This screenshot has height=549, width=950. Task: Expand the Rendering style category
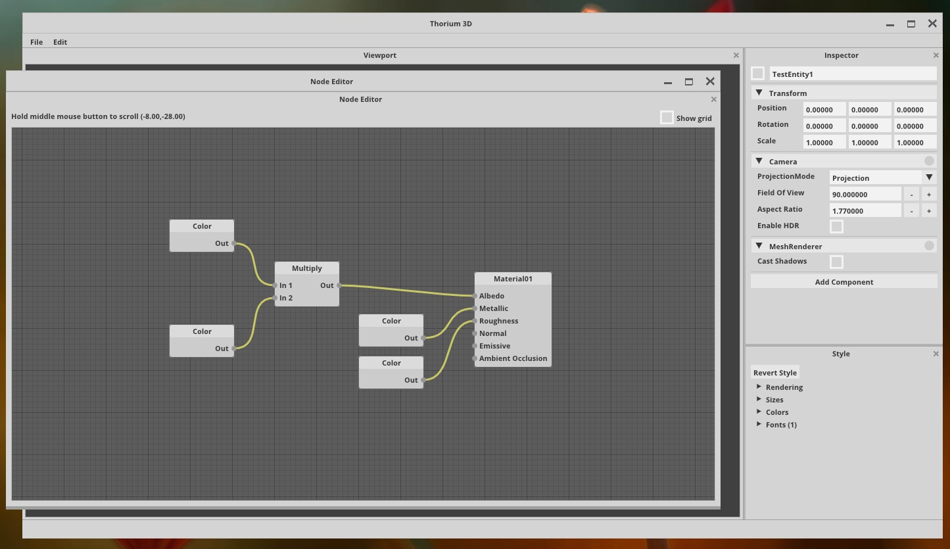759,387
